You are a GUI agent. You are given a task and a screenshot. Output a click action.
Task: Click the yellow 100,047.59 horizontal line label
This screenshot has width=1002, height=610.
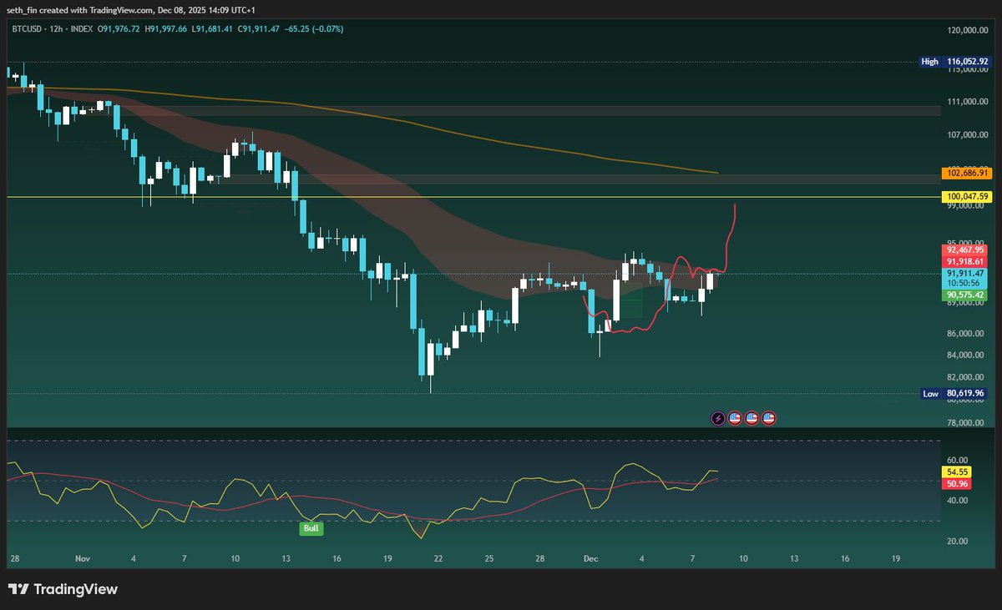click(x=966, y=195)
